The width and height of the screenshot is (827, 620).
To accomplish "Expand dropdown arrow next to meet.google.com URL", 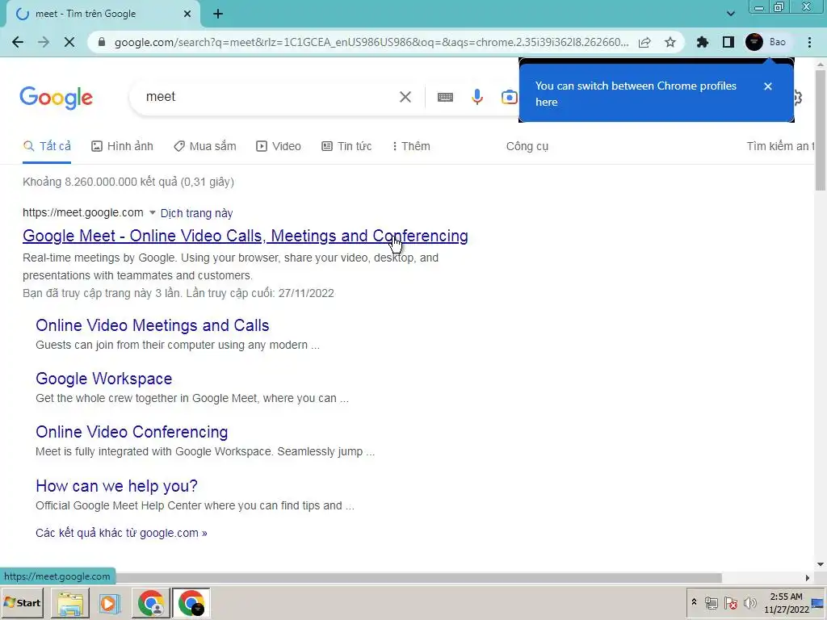I will point(153,212).
